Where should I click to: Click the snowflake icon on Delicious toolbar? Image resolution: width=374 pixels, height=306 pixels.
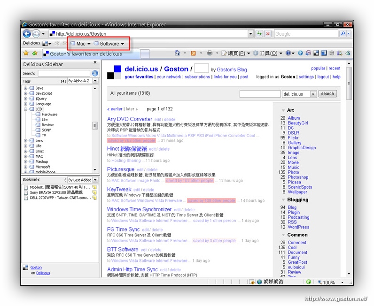click(57, 43)
